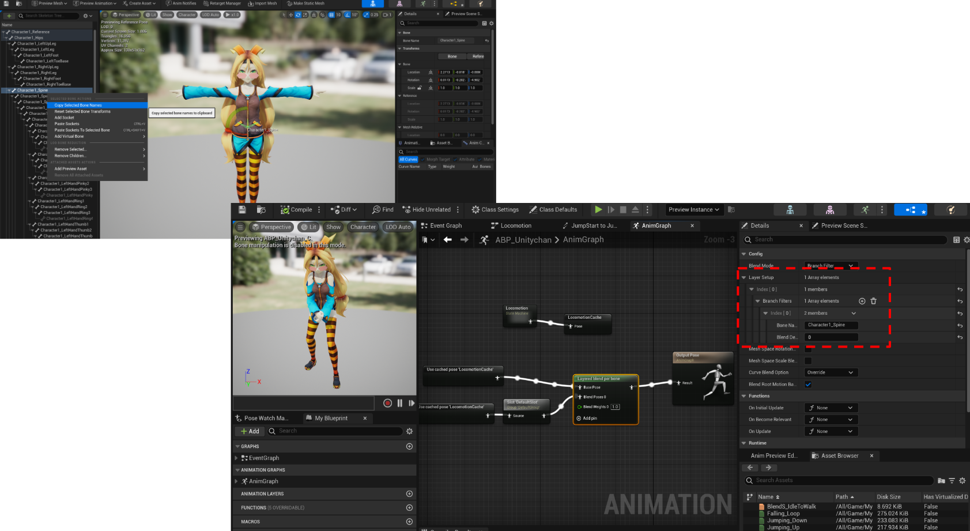Open Class Settings via its gear icon

475,210
